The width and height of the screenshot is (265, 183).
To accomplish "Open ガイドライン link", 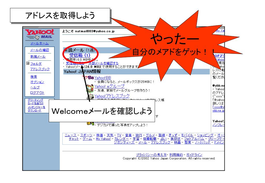I will [x=194, y=155].
